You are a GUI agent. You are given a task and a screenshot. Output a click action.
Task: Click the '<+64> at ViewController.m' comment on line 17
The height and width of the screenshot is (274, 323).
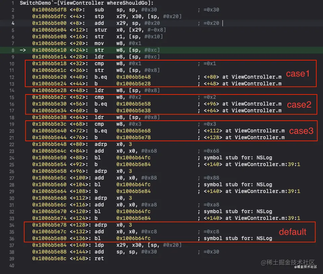(x=242, y=111)
